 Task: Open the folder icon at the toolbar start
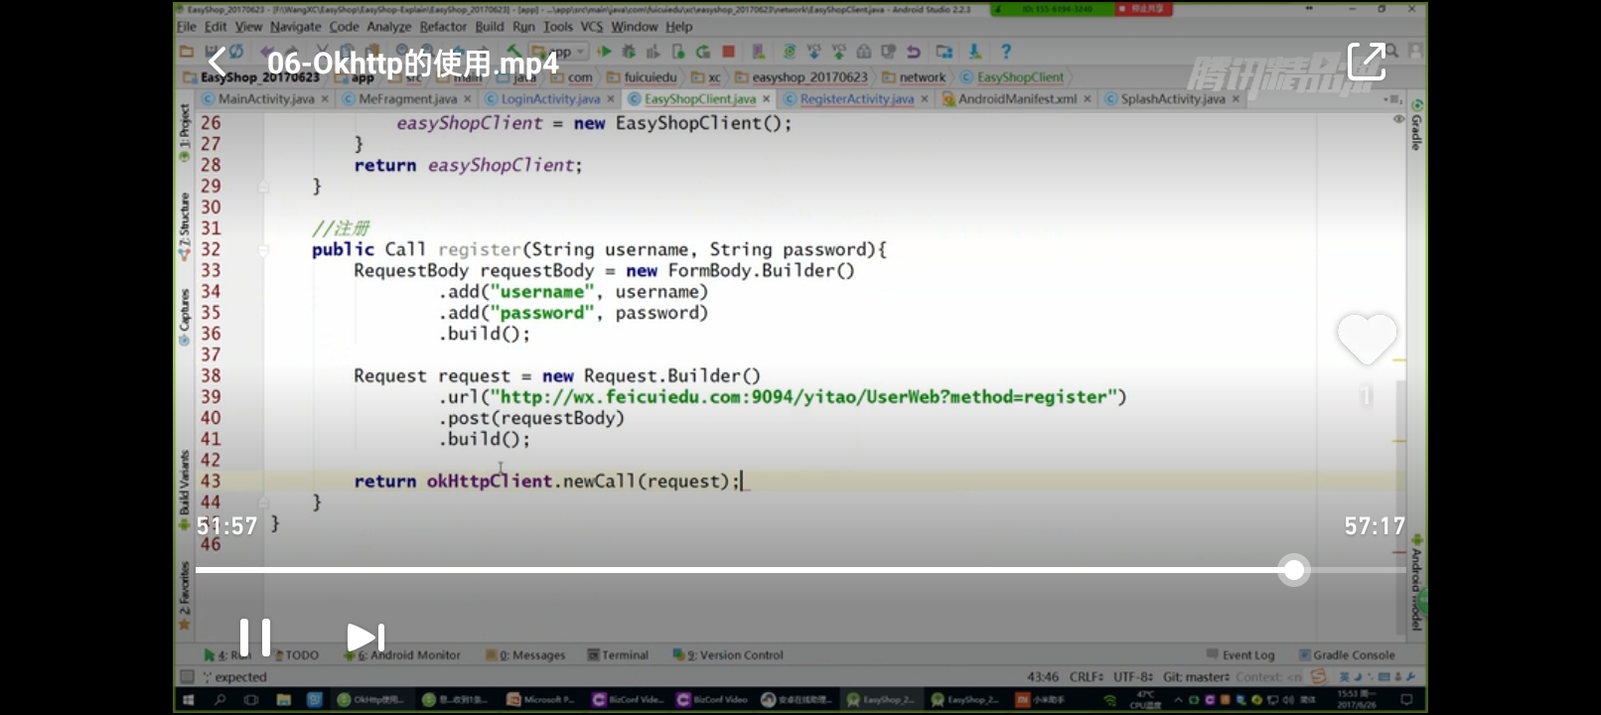coord(187,52)
